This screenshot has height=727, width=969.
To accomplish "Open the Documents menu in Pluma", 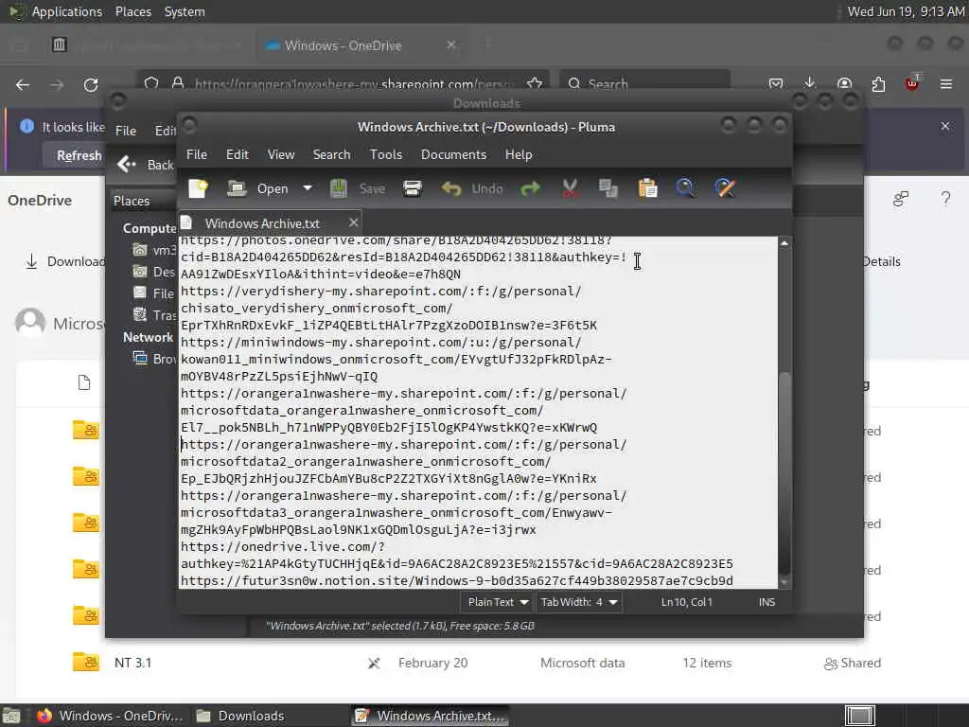I will pos(453,154).
